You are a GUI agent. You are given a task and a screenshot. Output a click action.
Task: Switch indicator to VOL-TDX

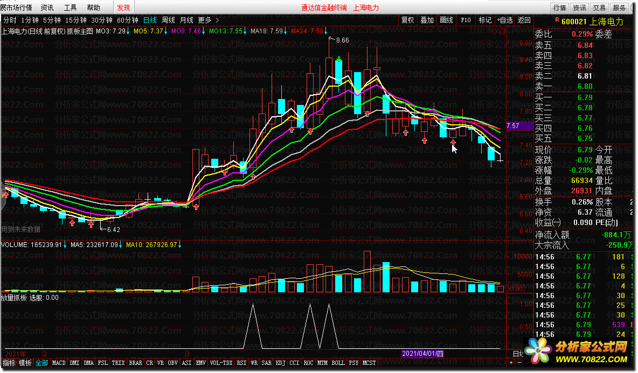point(221,363)
